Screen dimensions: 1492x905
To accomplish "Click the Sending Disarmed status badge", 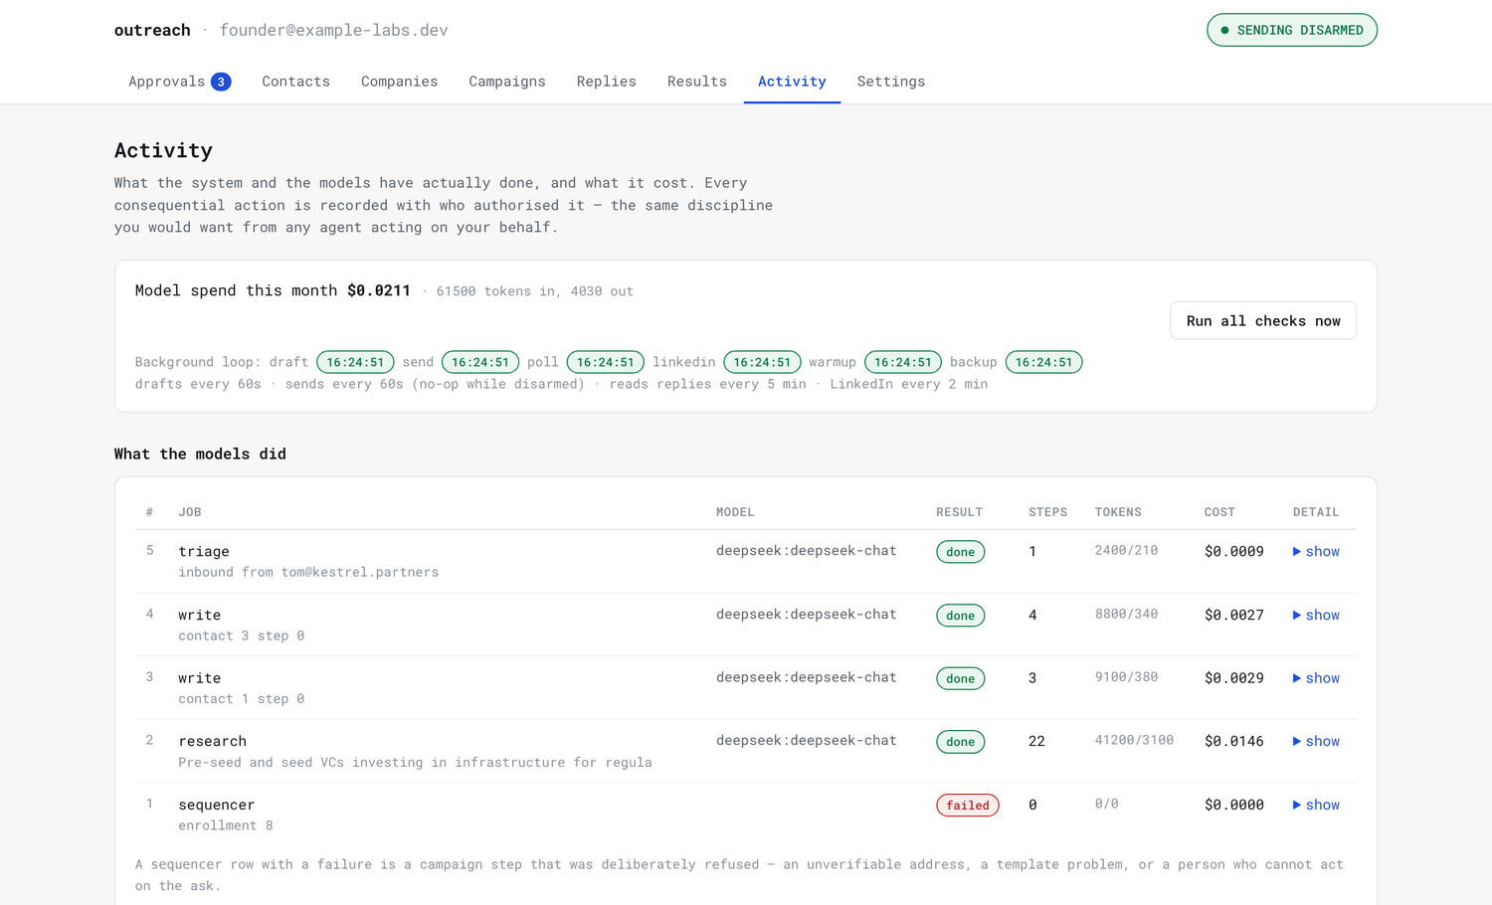I will coord(1291,30).
